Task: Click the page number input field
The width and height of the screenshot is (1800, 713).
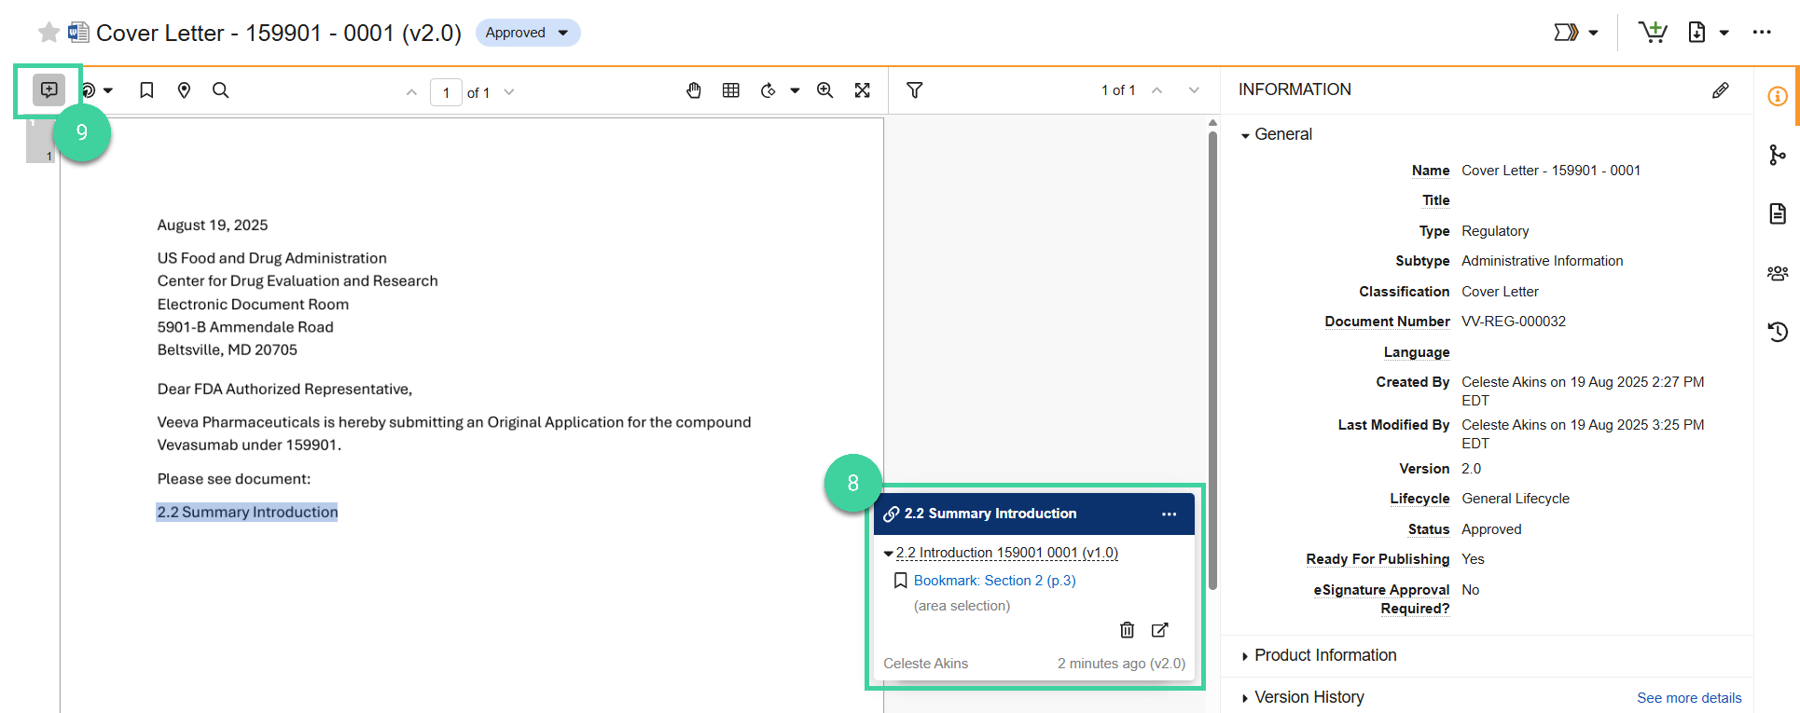Action: pos(446,92)
